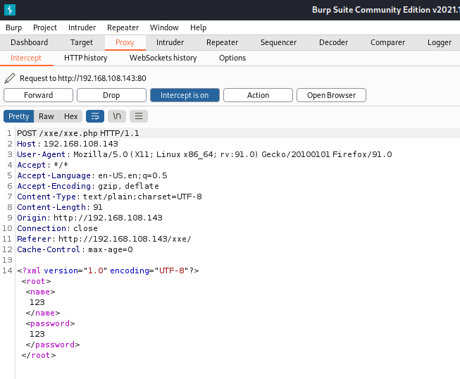Click the Connection: close header line

[57, 228]
